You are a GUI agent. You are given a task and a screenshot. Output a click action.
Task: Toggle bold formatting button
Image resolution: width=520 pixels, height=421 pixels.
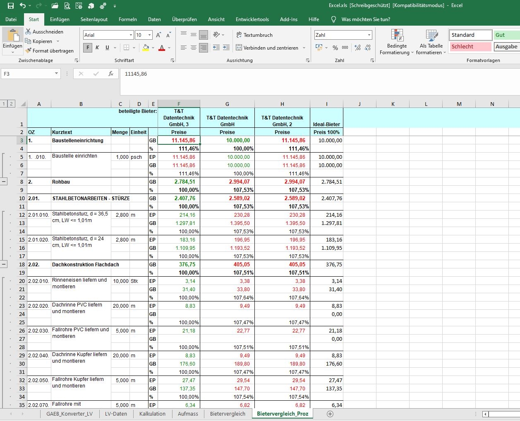click(87, 48)
